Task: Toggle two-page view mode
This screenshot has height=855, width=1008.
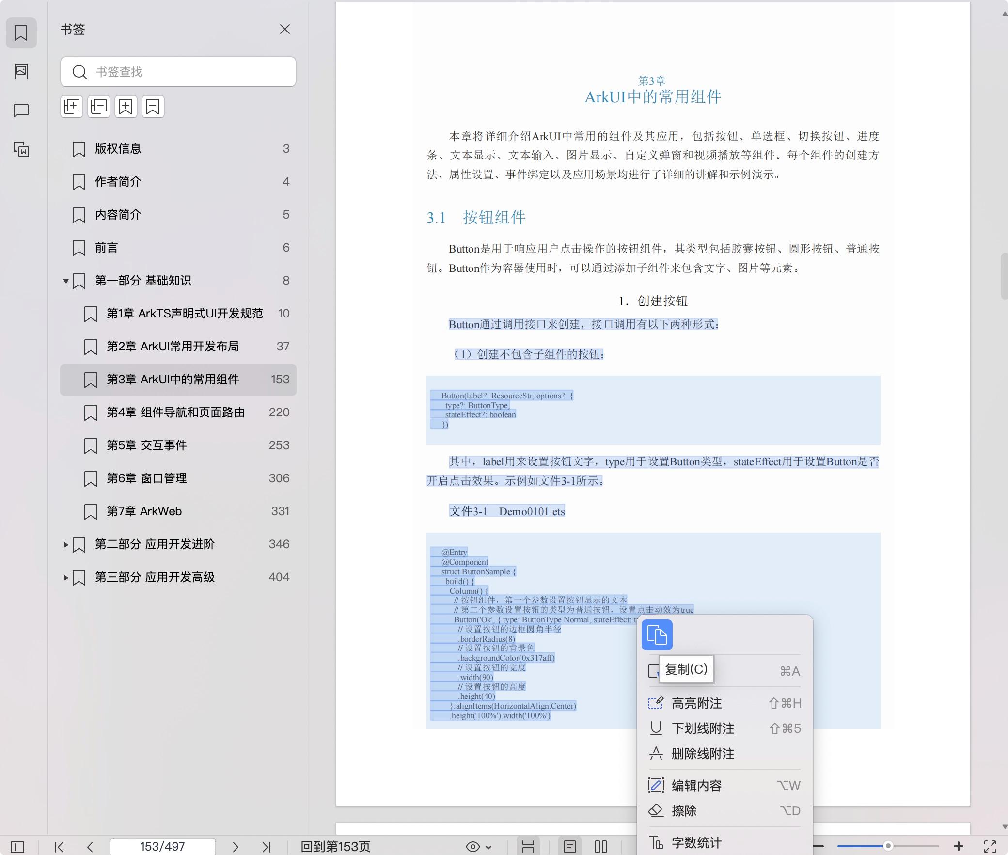Action: click(x=601, y=847)
